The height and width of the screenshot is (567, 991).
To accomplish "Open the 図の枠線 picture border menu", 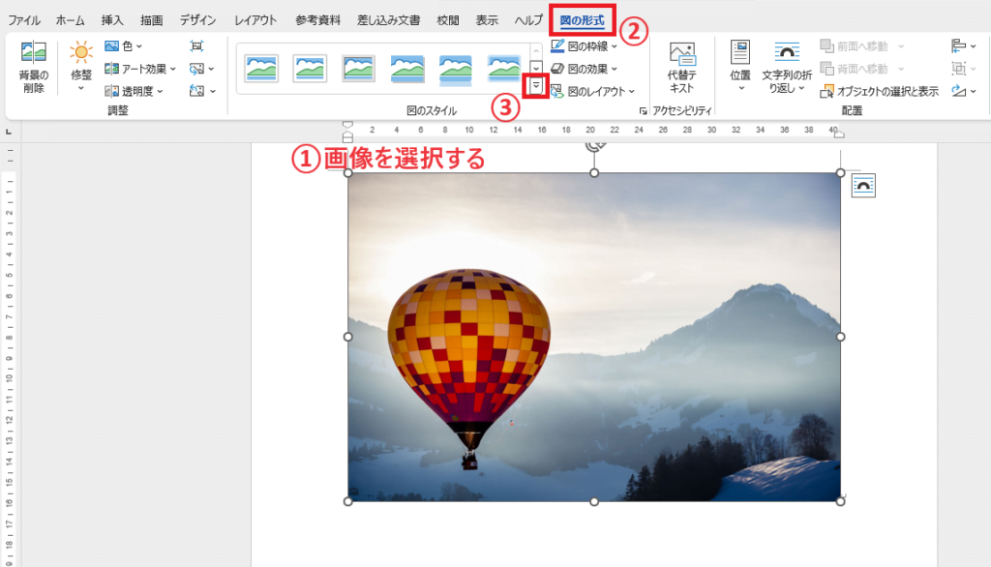I will click(584, 46).
